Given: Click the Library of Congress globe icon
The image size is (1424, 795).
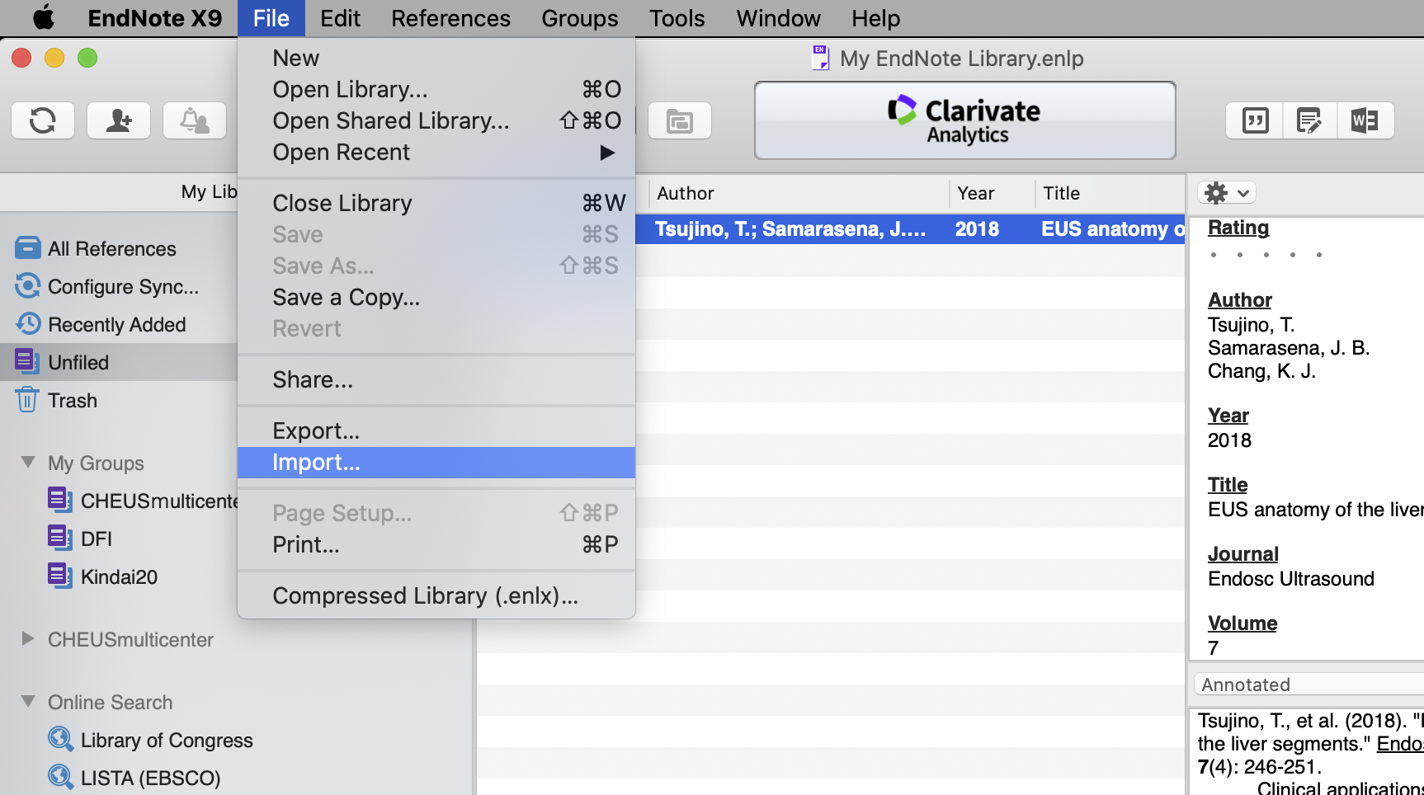Looking at the screenshot, I should click(x=59, y=739).
